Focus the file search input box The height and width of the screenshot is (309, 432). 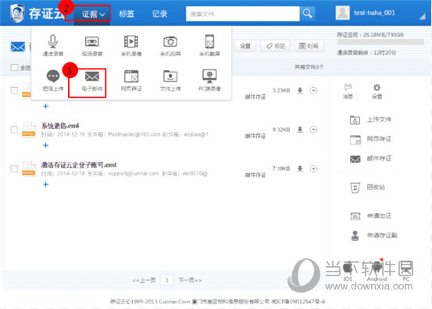click(242, 13)
